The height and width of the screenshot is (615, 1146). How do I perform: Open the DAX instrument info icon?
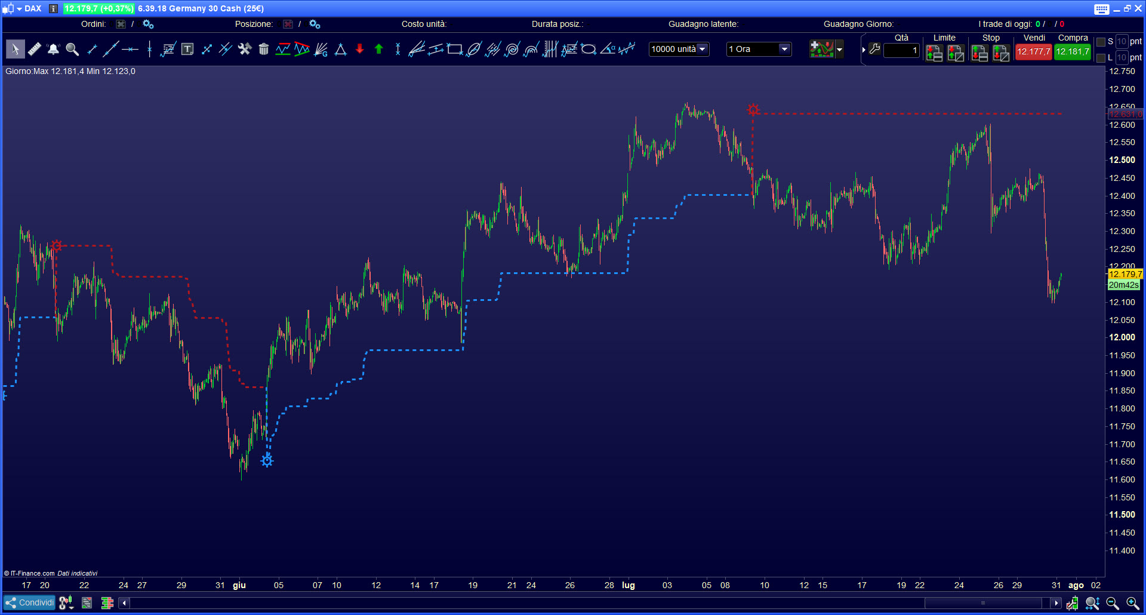pyautogui.click(x=53, y=8)
